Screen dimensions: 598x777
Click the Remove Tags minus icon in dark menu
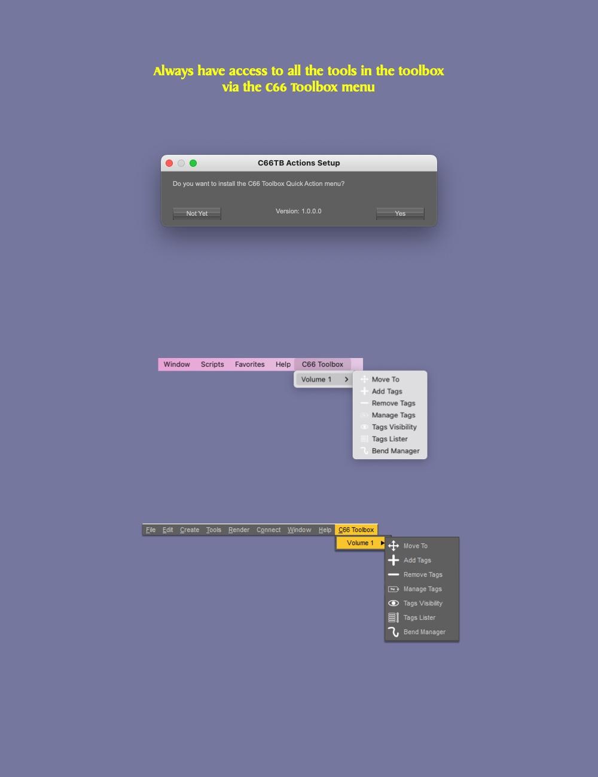tap(393, 574)
